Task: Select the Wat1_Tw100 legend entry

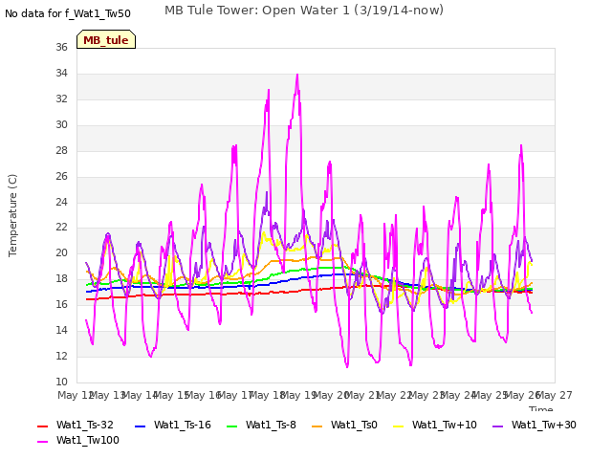Action: [x=78, y=441]
